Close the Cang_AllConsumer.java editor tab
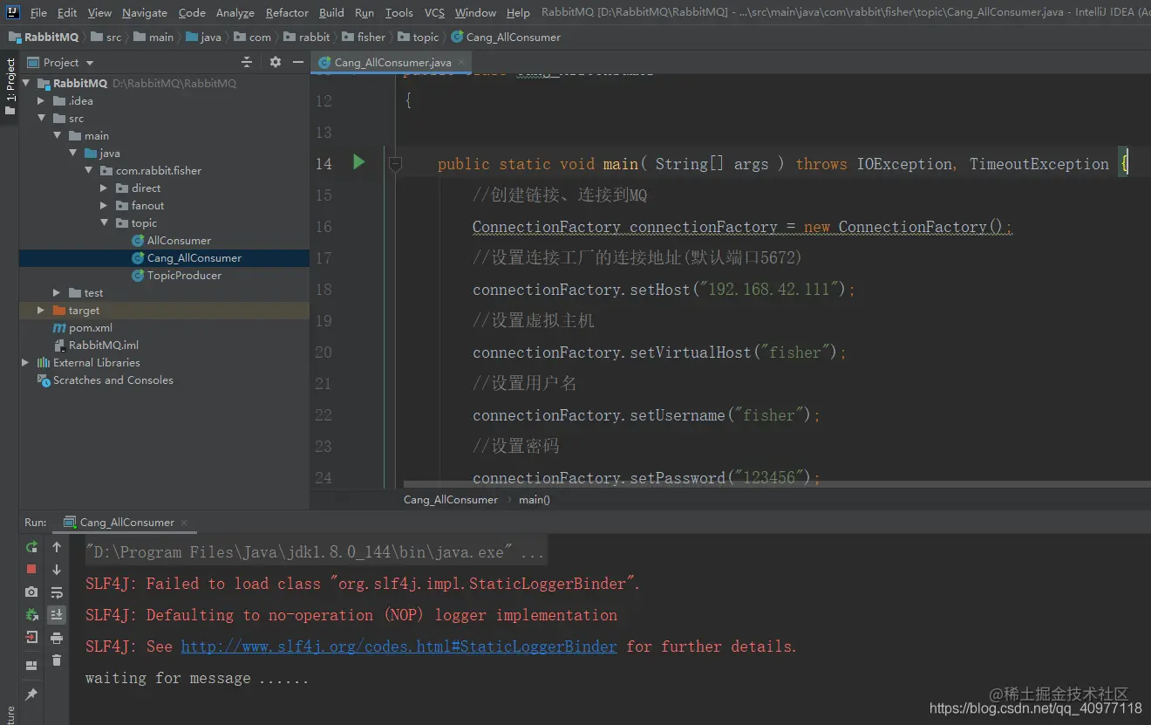The width and height of the screenshot is (1151, 725). point(462,62)
